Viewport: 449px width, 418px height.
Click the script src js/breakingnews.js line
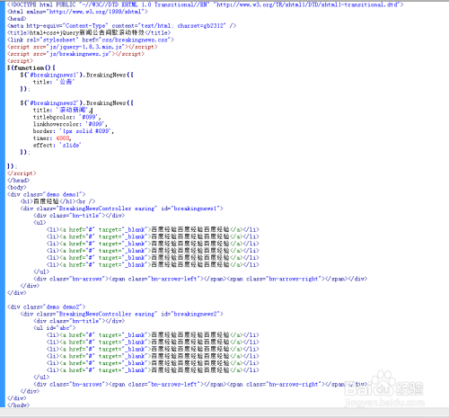(75, 54)
